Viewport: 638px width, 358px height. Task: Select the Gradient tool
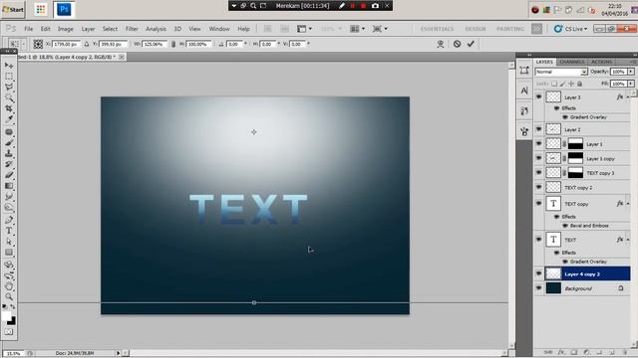point(9,186)
